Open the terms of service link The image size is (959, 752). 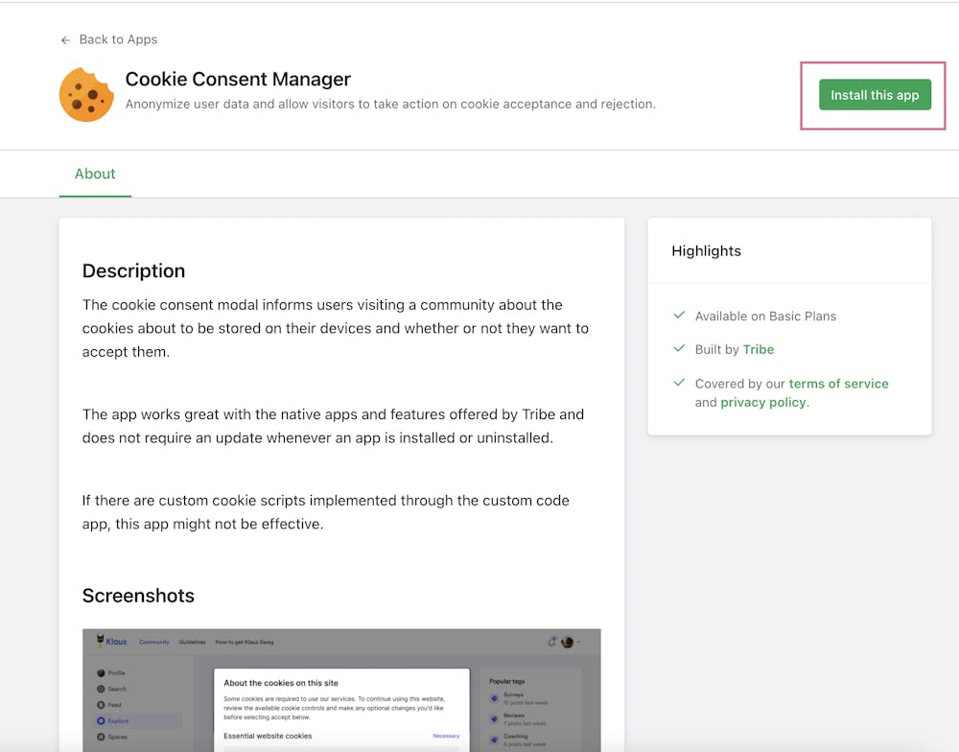pyautogui.click(x=838, y=383)
